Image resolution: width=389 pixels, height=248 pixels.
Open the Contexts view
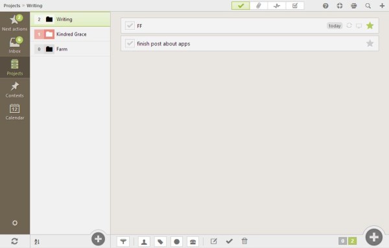click(x=15, y=90)
